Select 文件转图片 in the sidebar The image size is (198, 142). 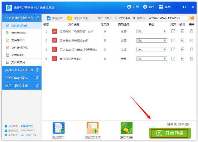click(21, 62)
